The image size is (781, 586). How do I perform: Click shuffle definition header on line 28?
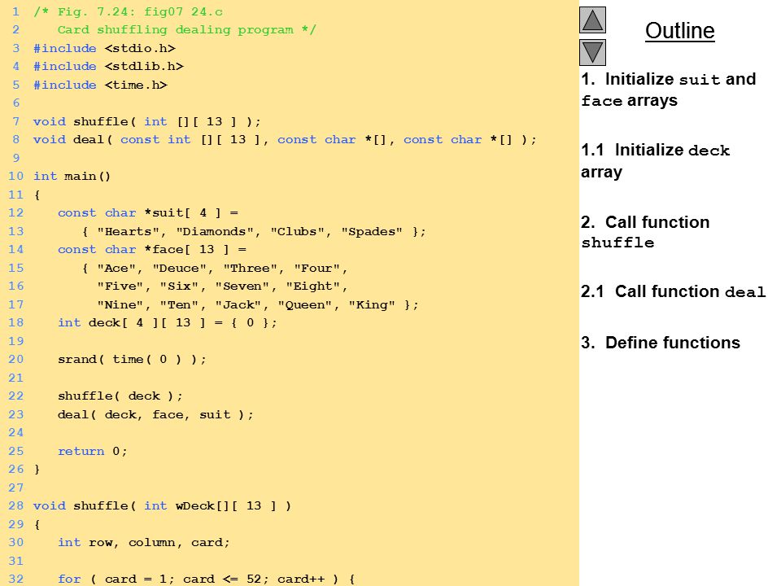[x=163, y=506]
